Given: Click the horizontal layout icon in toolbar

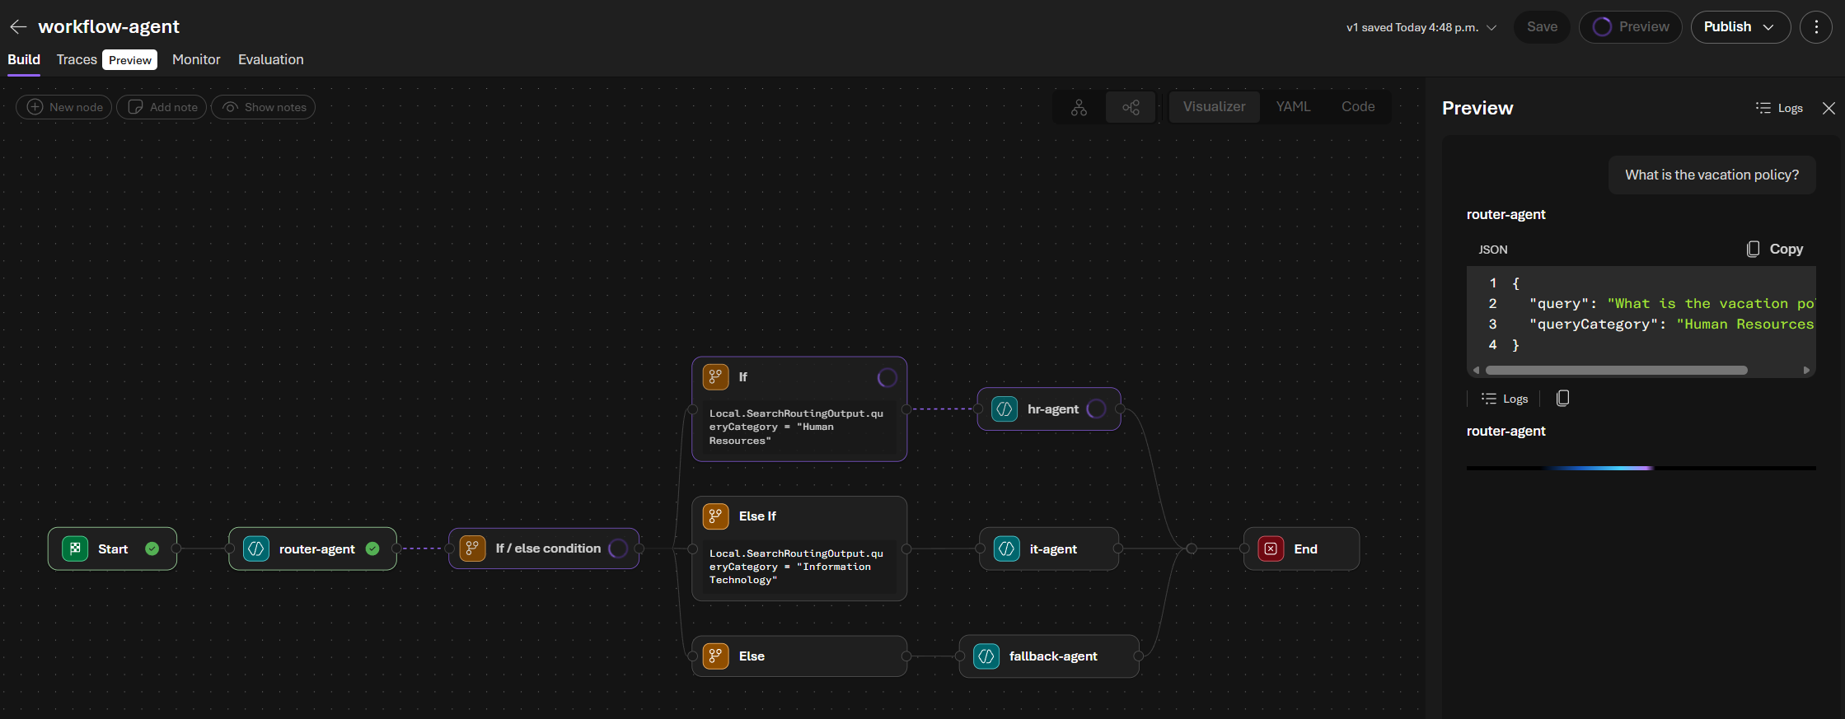Looking at the screenshot, I should click(x=1131, y=107).
